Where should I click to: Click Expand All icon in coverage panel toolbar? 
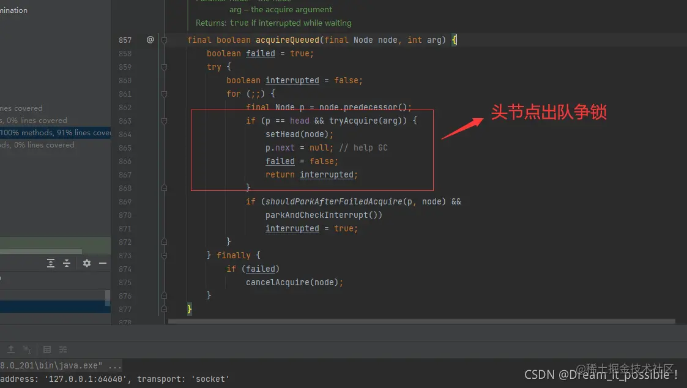tap(51, 263)
